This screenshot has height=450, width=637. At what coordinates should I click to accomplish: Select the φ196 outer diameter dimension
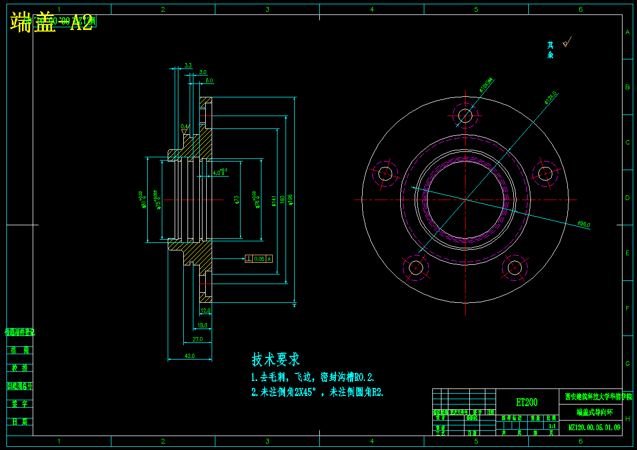pyautogui.click(x=290, y=200)
